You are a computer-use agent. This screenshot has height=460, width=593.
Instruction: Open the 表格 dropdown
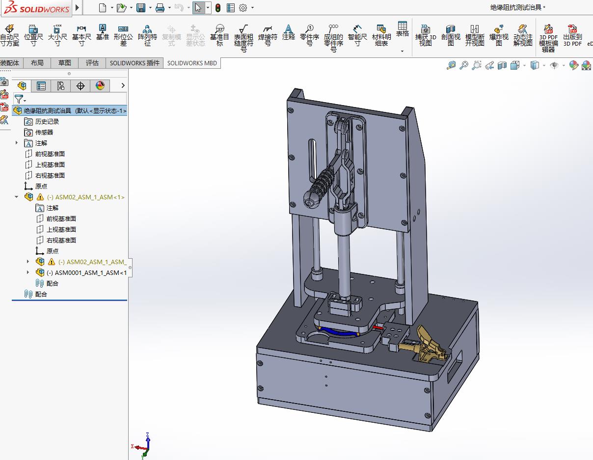403,51
